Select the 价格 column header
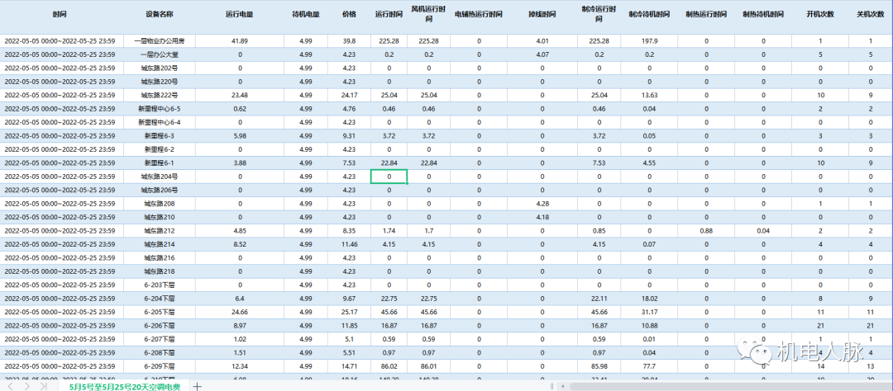 point(349,15)
